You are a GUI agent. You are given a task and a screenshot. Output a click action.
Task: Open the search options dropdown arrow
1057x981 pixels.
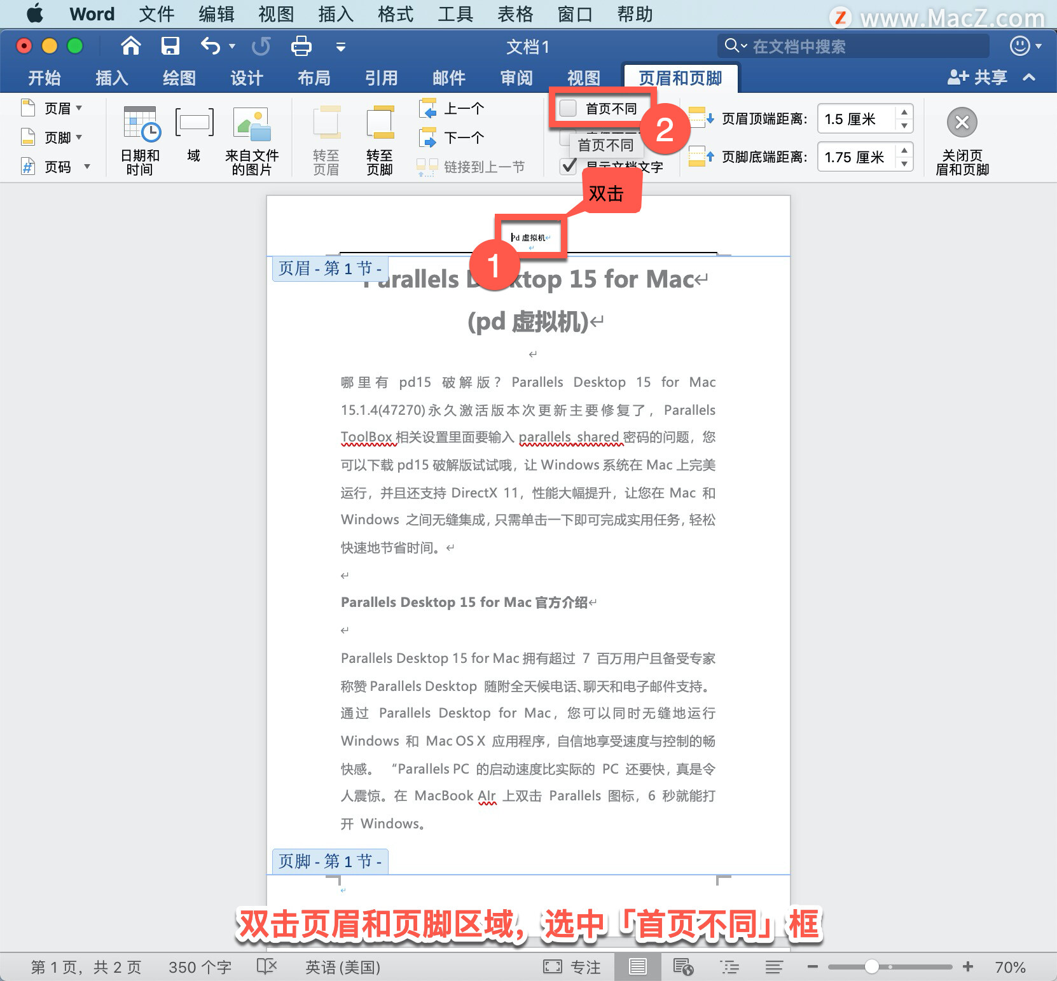click(743, 46)
